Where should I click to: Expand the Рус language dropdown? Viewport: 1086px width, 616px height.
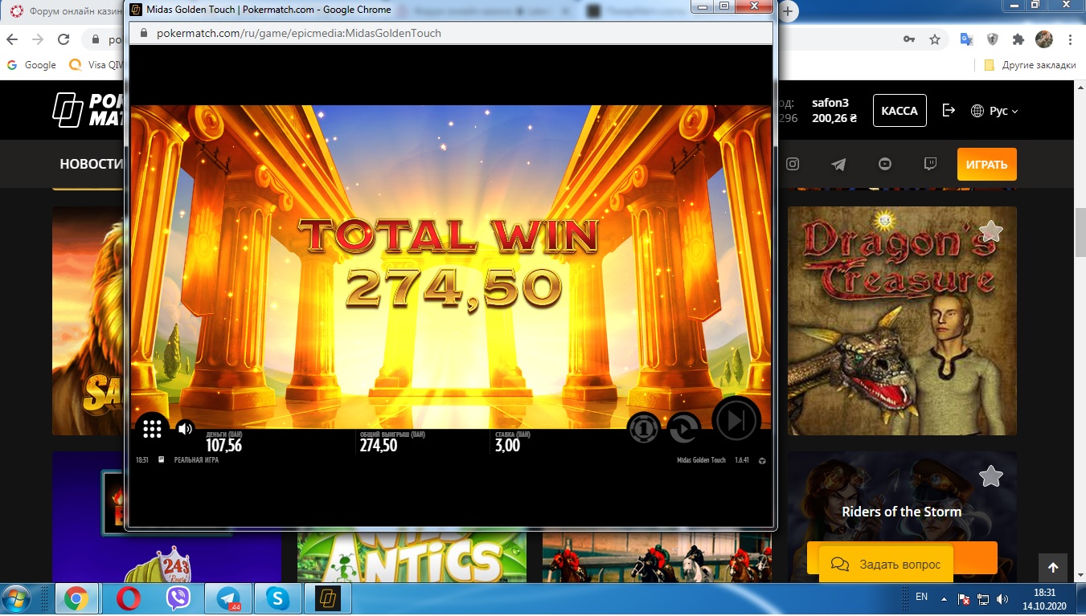(x=995, y=111)
